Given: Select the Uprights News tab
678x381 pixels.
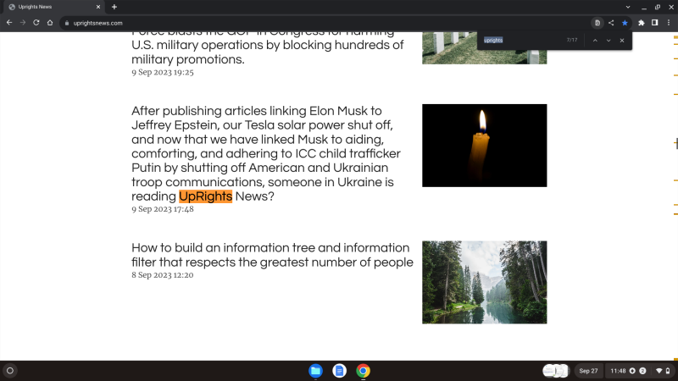Looking at the screenshot, I should click(x=54, y=7).
